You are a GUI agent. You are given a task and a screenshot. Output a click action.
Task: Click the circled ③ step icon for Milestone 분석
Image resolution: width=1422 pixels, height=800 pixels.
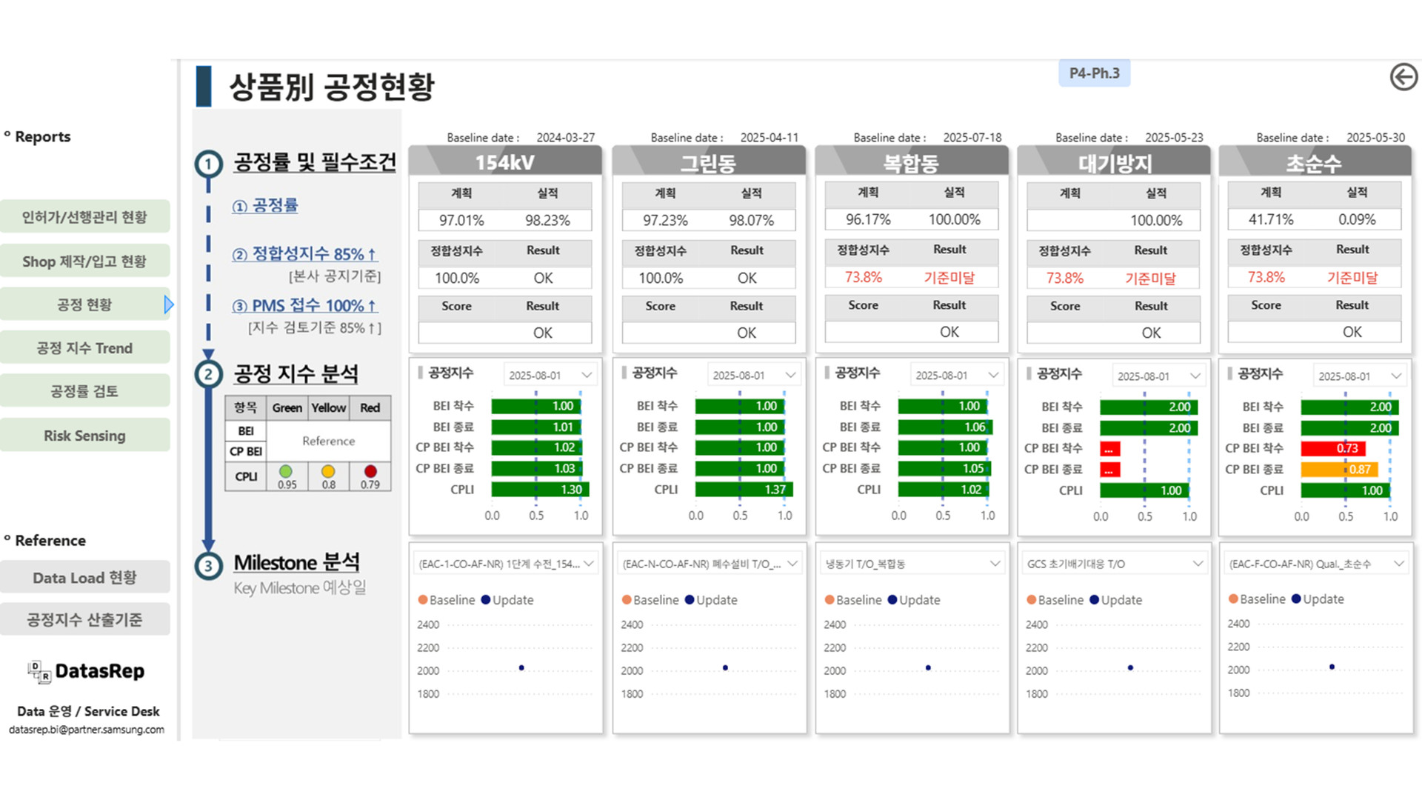coord(208,566)
